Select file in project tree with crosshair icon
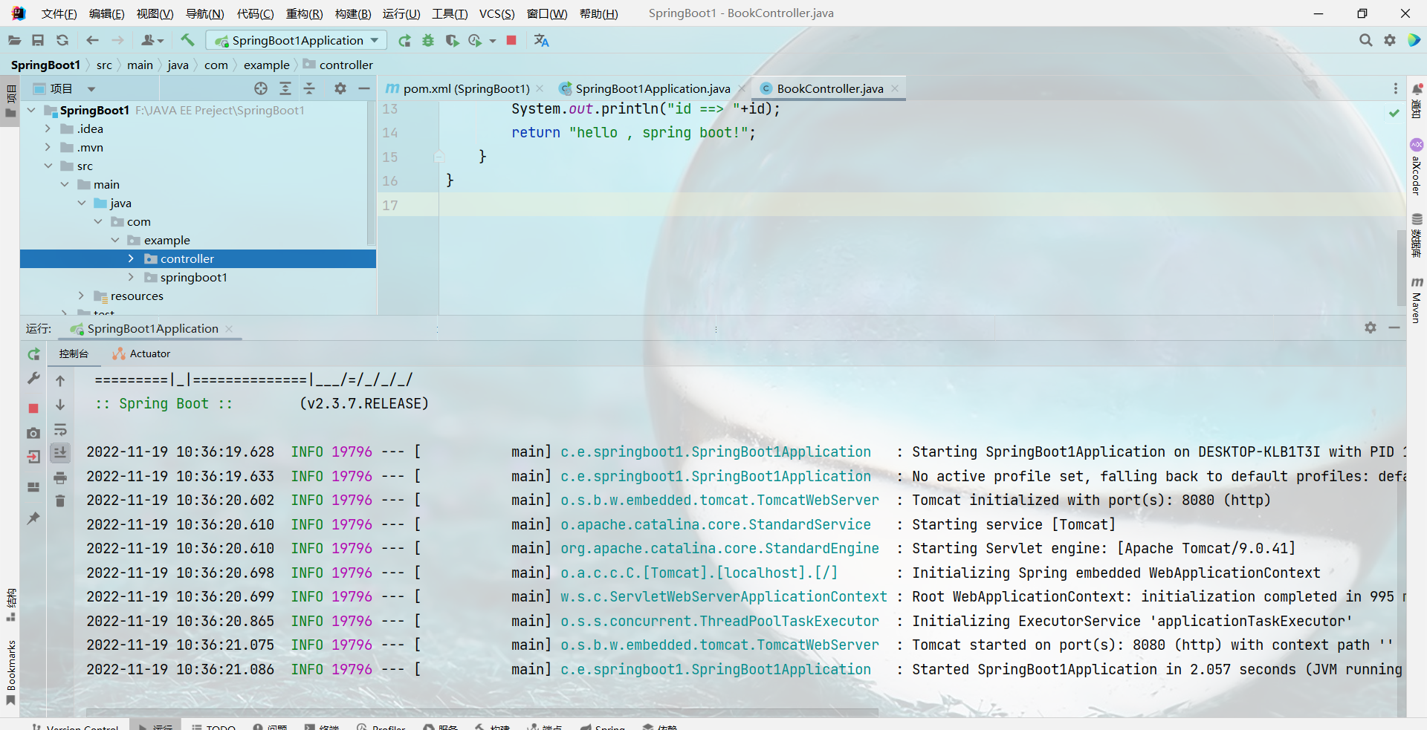 point(261,88)
